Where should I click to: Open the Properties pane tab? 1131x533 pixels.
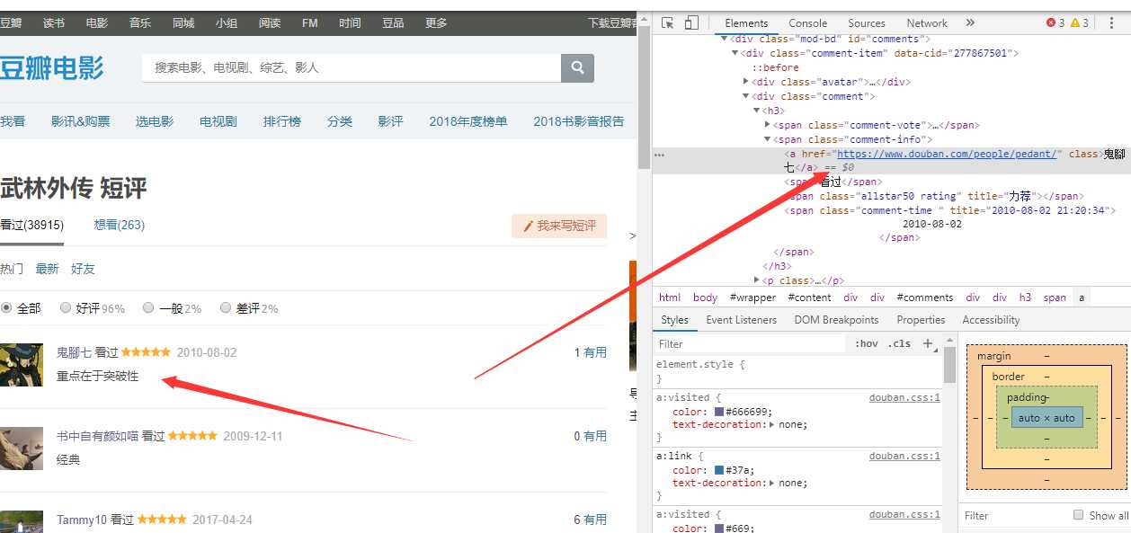click(x=921, y=320)
